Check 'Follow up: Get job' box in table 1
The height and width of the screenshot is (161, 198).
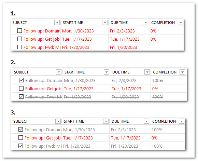point(19,39)
